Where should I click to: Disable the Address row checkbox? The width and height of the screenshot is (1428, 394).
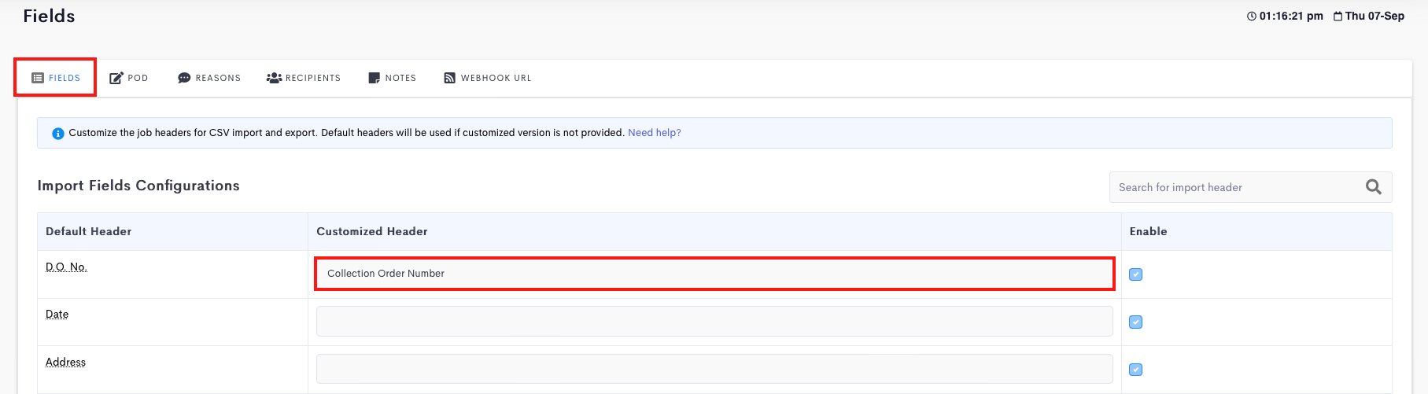click(1136, 370)
